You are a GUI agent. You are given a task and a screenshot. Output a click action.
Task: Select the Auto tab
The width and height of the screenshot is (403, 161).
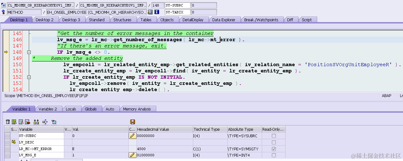tap(110, 109)
